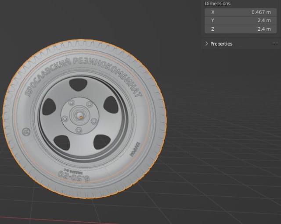Click the orange origin point at wheel hub
281x224 pixels.
pos(81,117)
